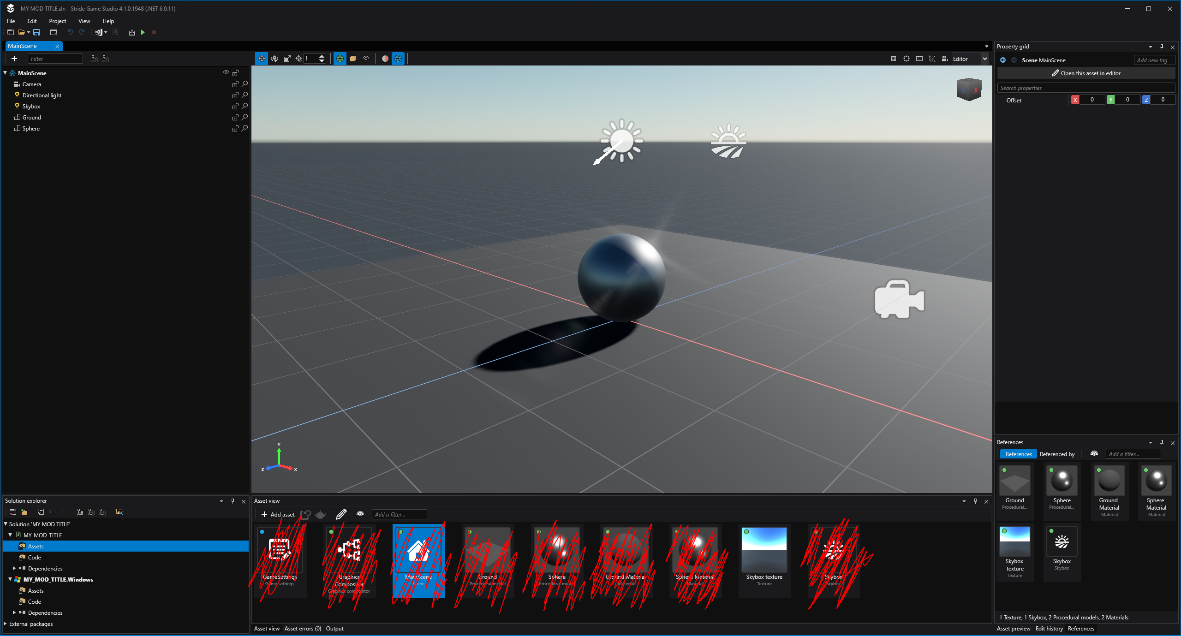
Task: Toggle the snapping icon next to the value field
Action: (x=298, y=59)
